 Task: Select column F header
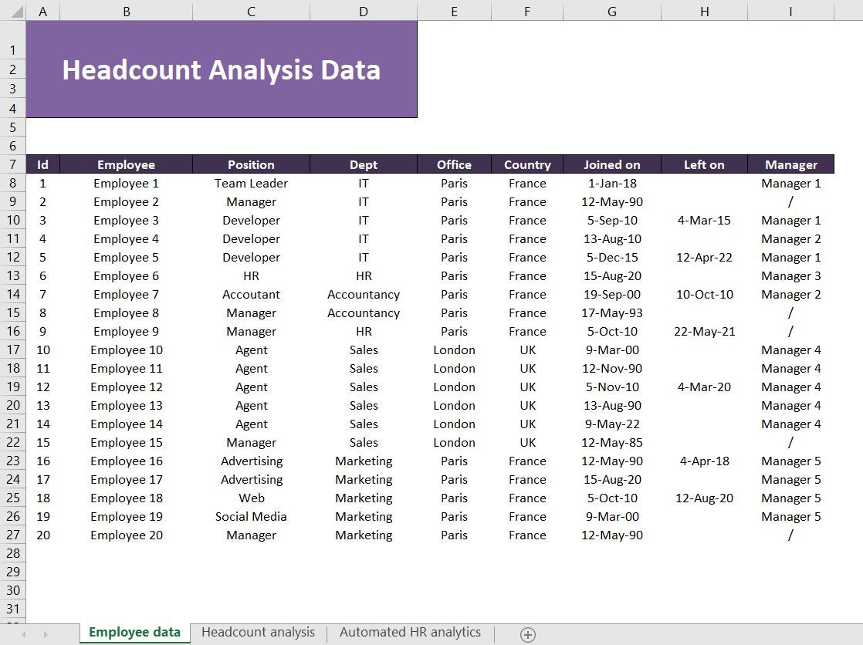[x=527, y=12]
